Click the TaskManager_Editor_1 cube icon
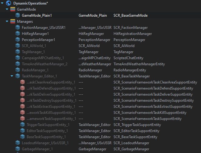Screen dimensions: 201x153 [18, 76]
